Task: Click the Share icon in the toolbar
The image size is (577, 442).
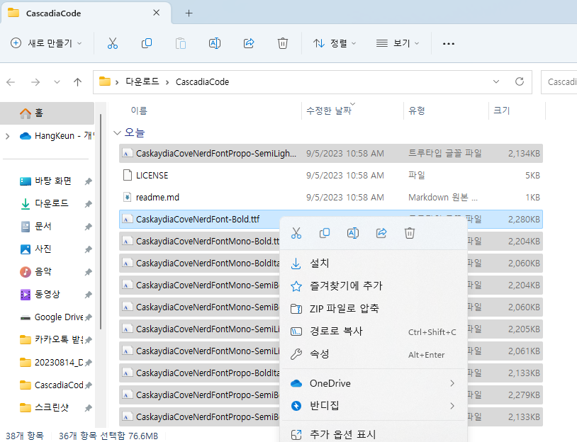Action: (249, 43)
